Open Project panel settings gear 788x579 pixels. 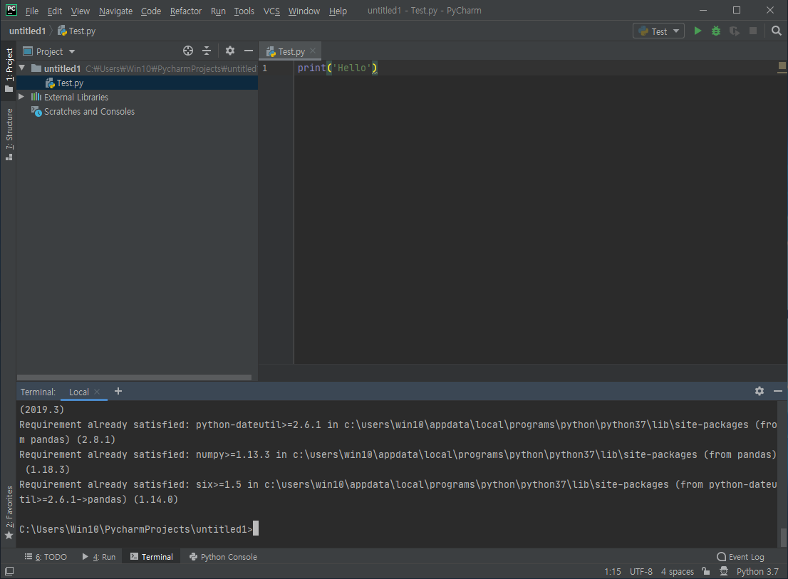(x=229, y=51)
